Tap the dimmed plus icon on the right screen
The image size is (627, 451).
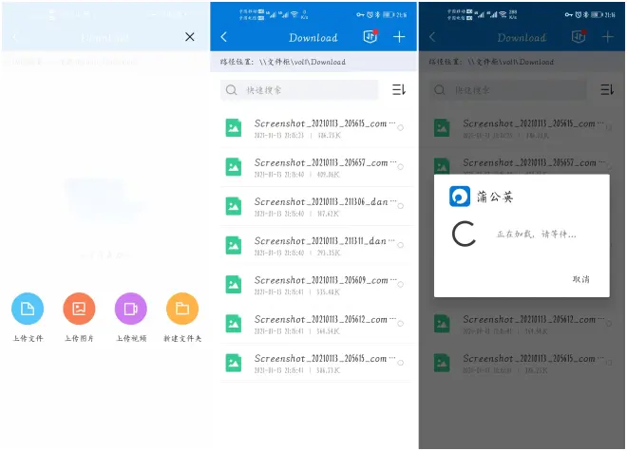tap(608, 37)
